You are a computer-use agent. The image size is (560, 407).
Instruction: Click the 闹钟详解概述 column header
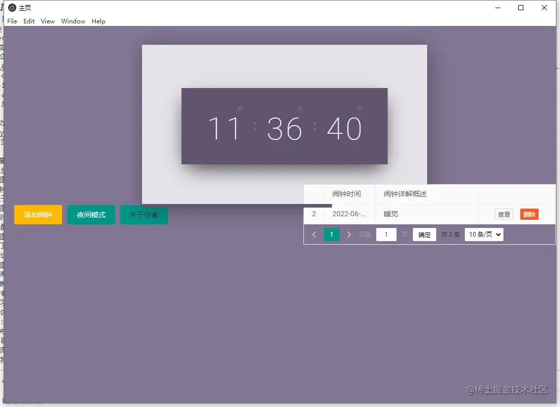tap(427, 194)
